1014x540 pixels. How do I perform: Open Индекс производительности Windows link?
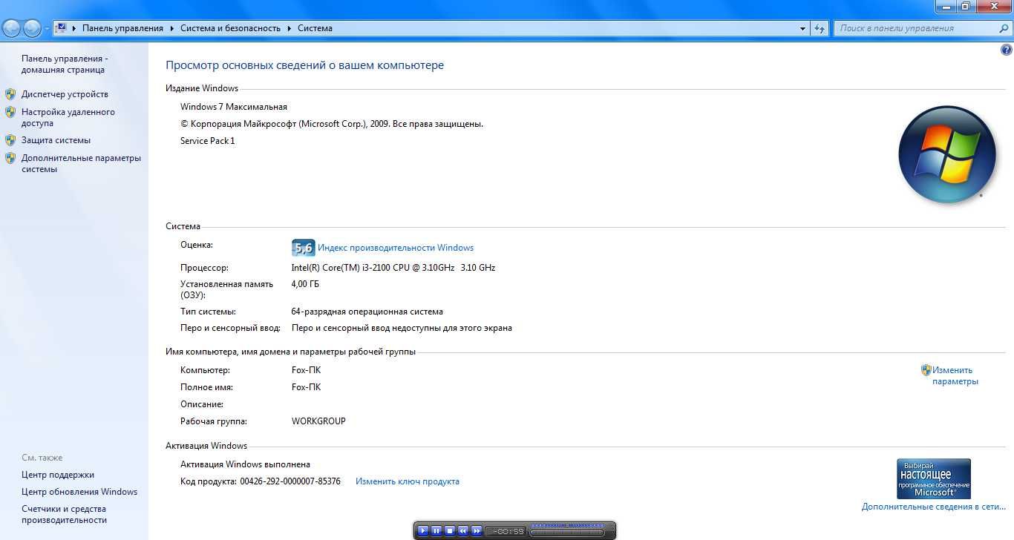pos(396,248)
